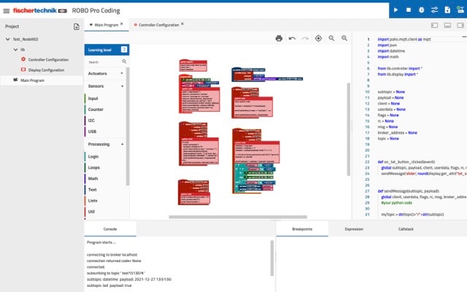Start the program with the play icon
Screen dimensions: 467x292
tap(395, 10)
